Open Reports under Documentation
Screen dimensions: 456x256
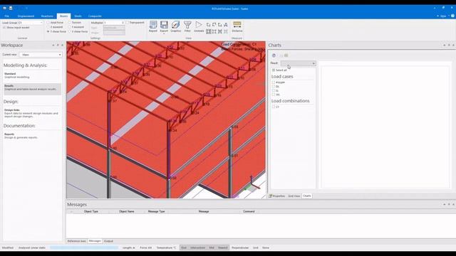[32, 136]
